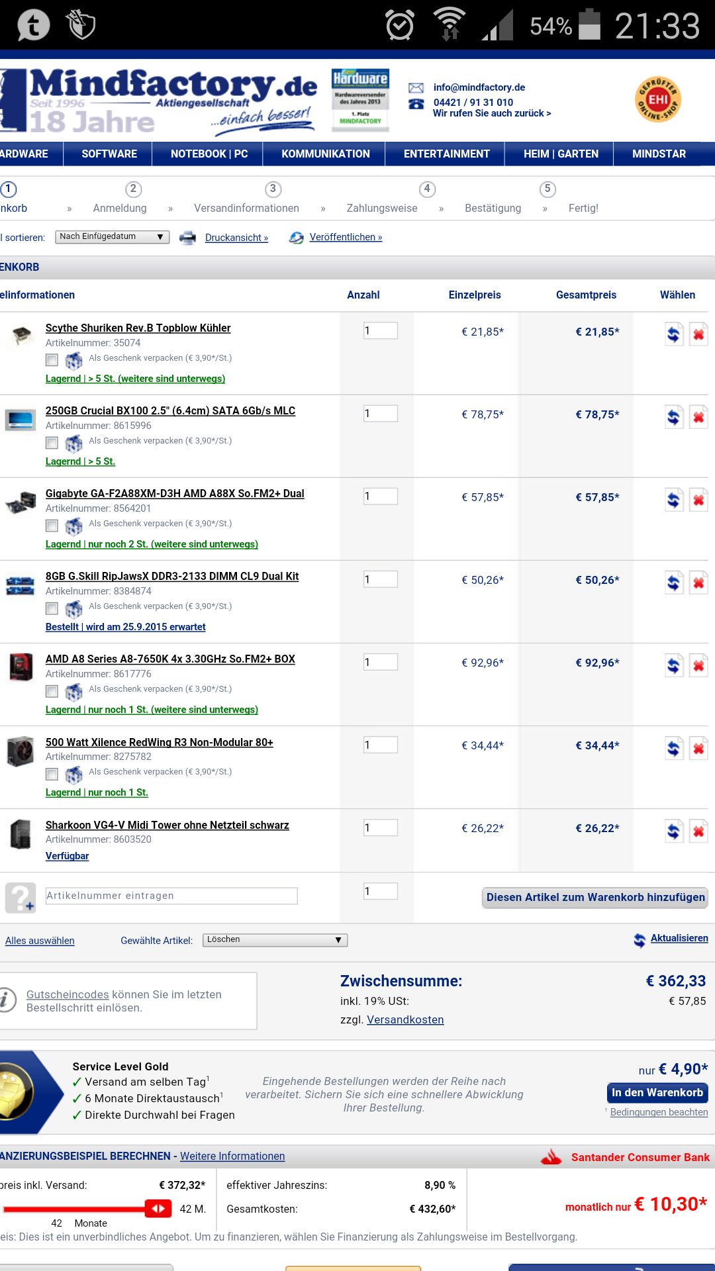This screenshot has width=715, height=1271.
Task: Tap the Wi-Fi icon in status bar
Action: (450, 24)
